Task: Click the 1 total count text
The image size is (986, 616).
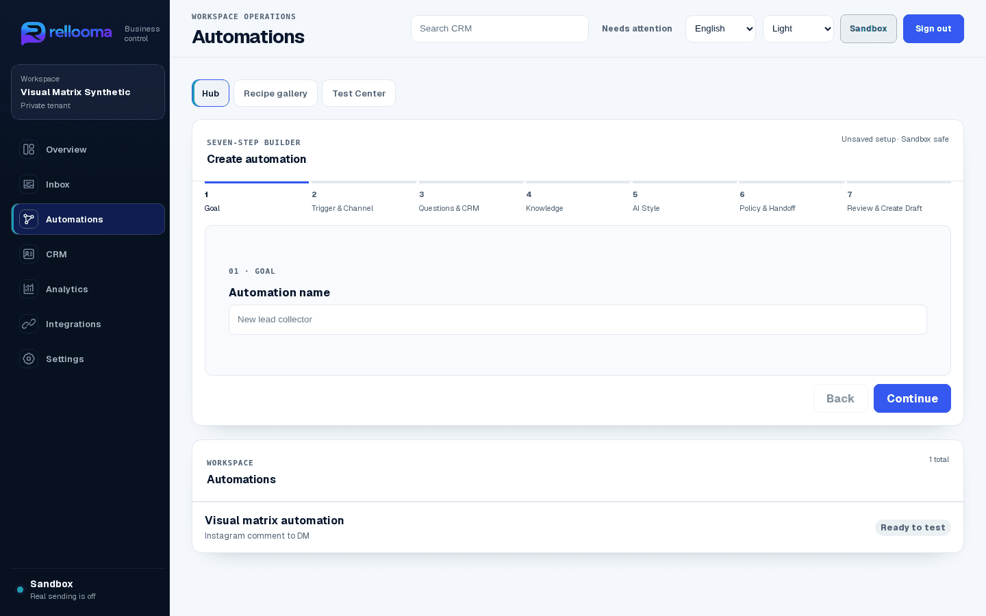Action: click(939, 459)
